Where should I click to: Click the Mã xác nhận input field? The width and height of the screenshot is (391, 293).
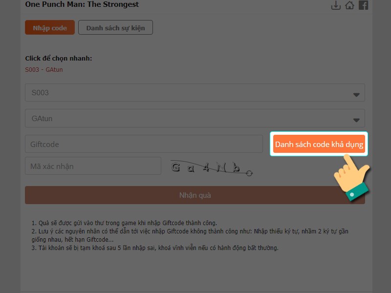point(93,166)
